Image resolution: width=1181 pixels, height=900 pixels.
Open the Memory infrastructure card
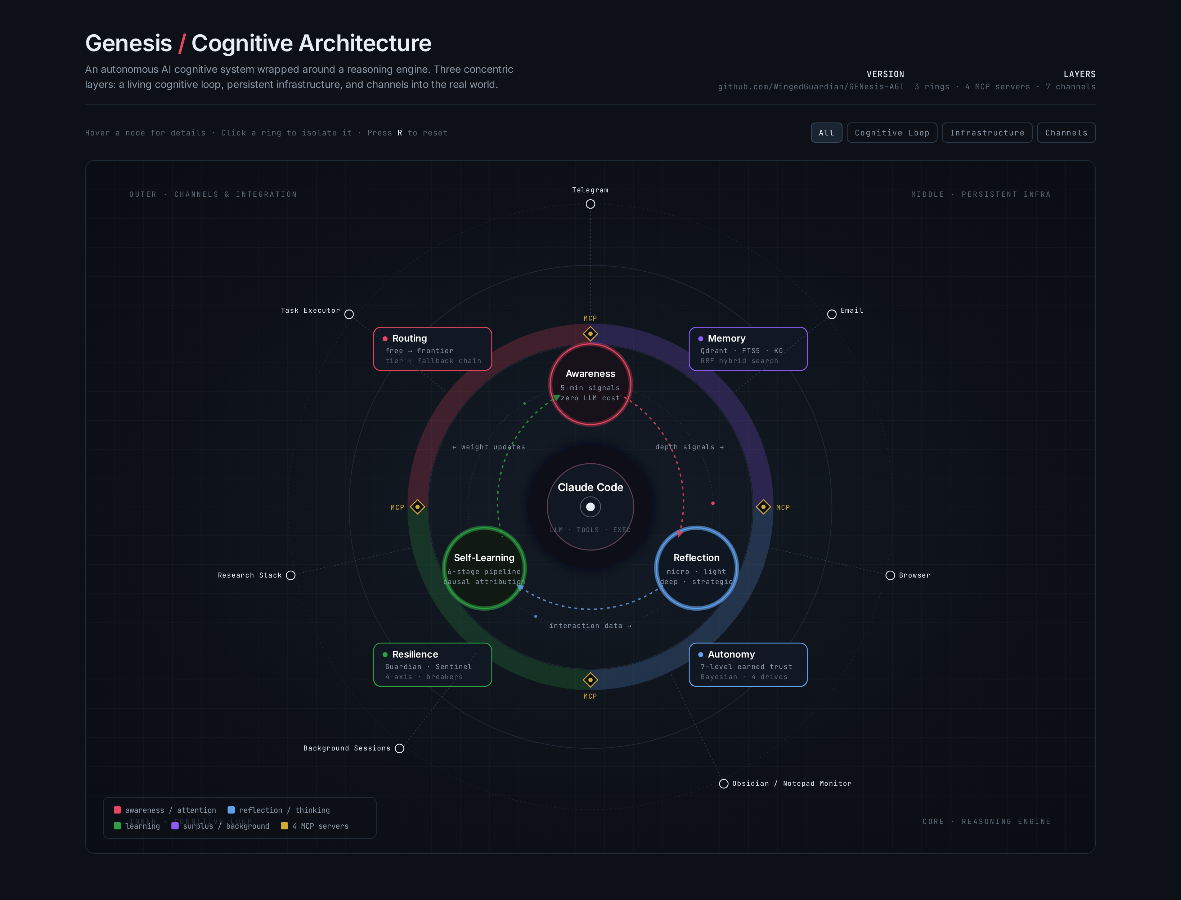click(748, 349)
